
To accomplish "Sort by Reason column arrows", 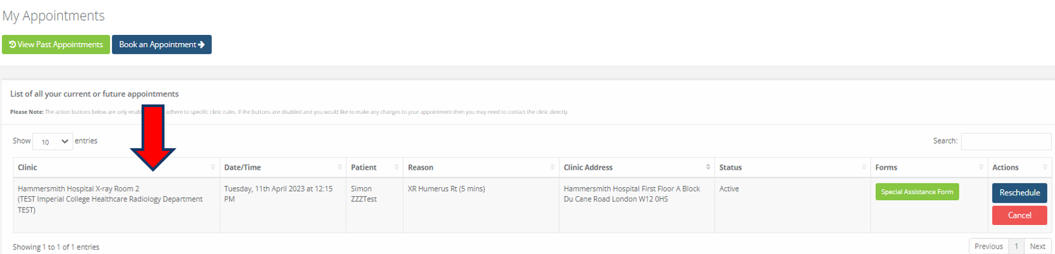I will pyautogui.click(x=552, y=167).
